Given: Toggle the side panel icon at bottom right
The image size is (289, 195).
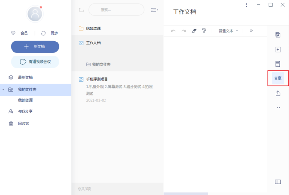Looking at the screenshot, I should tap(277, 182).
